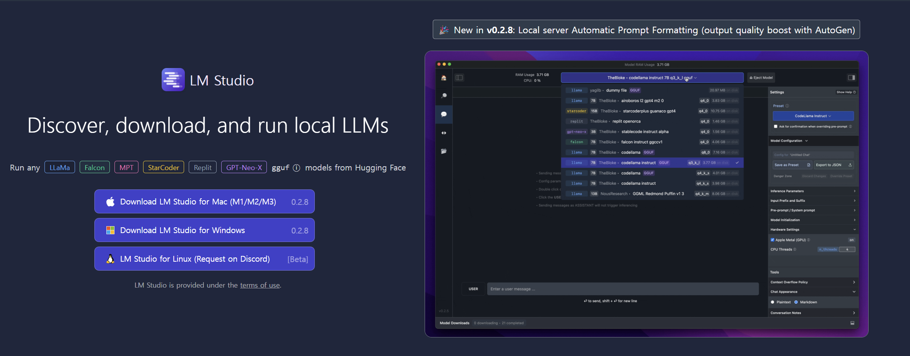This screenshot has height=356, width=910.
Task: Click the Model Downloads status bar
Action: pos(647,323)
